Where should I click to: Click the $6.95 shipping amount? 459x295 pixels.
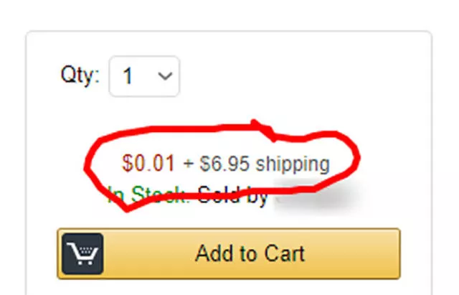tap(225, 164)
